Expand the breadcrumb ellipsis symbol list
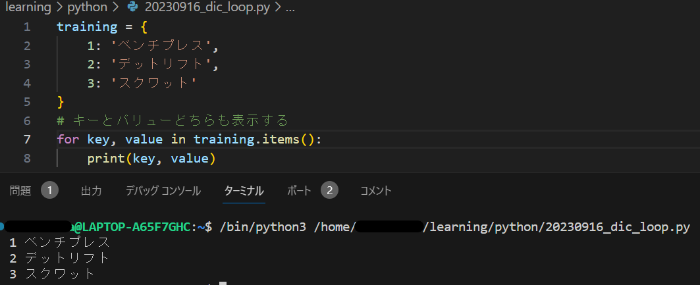Screen dimensions: 700x285 290,8
